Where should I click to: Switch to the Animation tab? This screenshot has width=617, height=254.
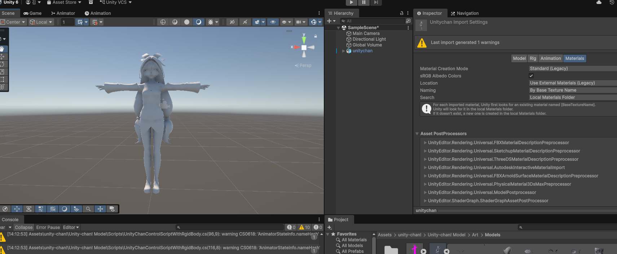[x=98, y=13]
